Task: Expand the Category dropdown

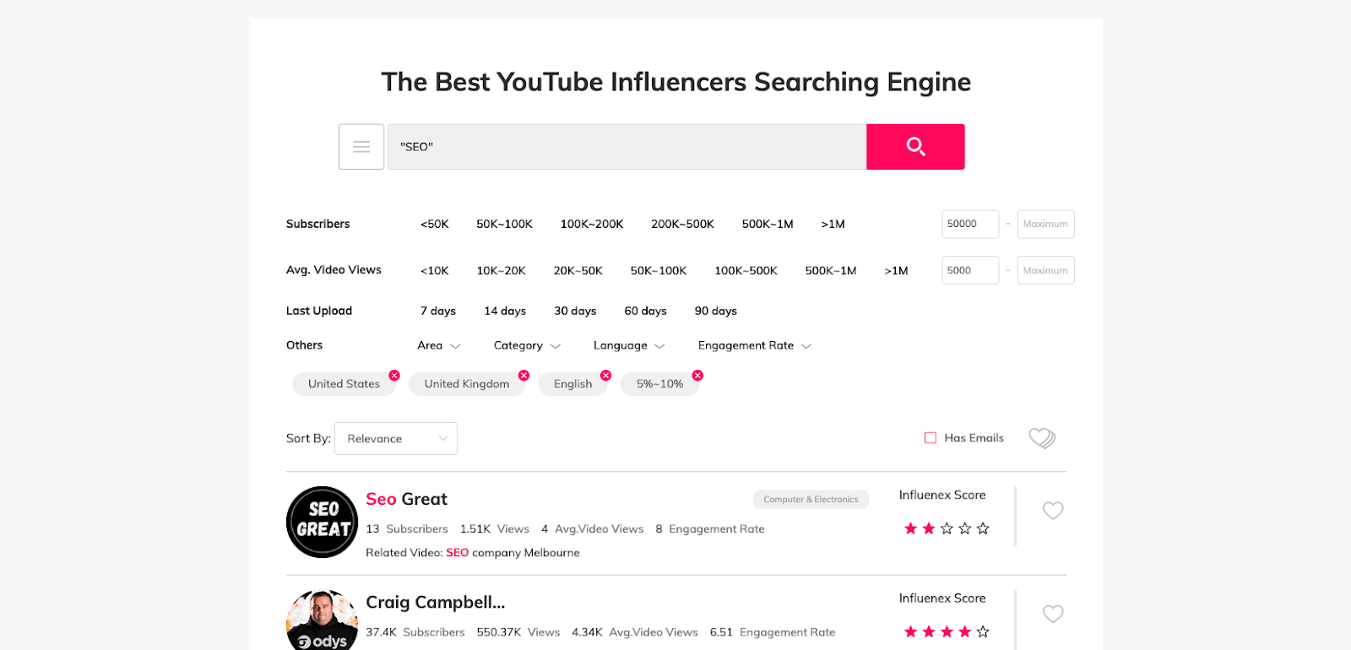Action: pos(527,345)
